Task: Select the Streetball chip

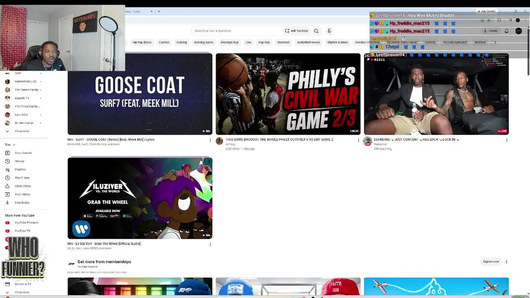Action: tap(283, 42)
